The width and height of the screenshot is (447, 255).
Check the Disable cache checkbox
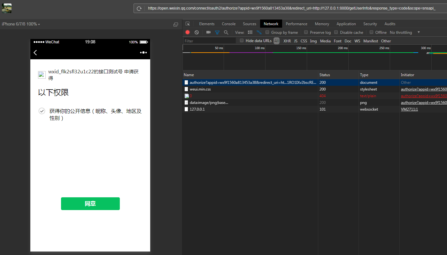tap(336, 32)
